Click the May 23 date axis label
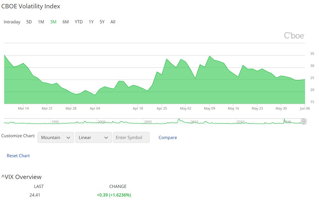Screen dimensions: 319x201 [257, 108]
